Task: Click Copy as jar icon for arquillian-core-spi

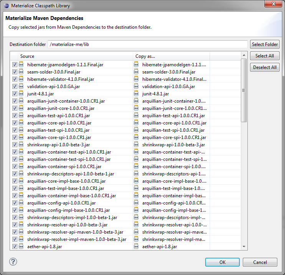Action: [x=136, y=137]
